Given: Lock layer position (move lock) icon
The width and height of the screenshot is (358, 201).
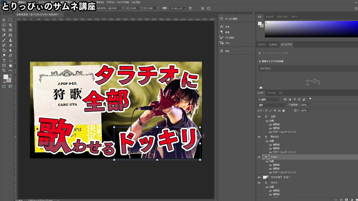Looking at the screenshot, I should coord(275,111).
